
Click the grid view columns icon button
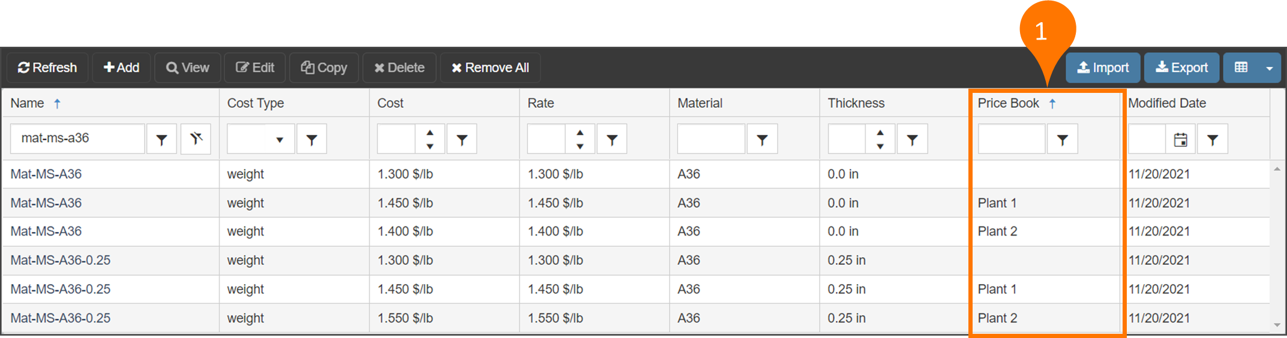[1241, 68]
